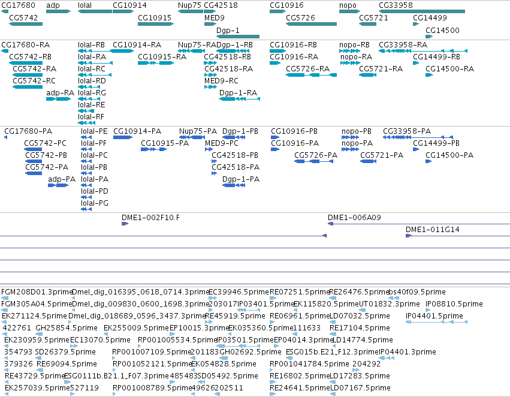Screen dimensions: 510x397
Task: Click the DME1-011G14 clone label
Action: click(x=433, y=230)
